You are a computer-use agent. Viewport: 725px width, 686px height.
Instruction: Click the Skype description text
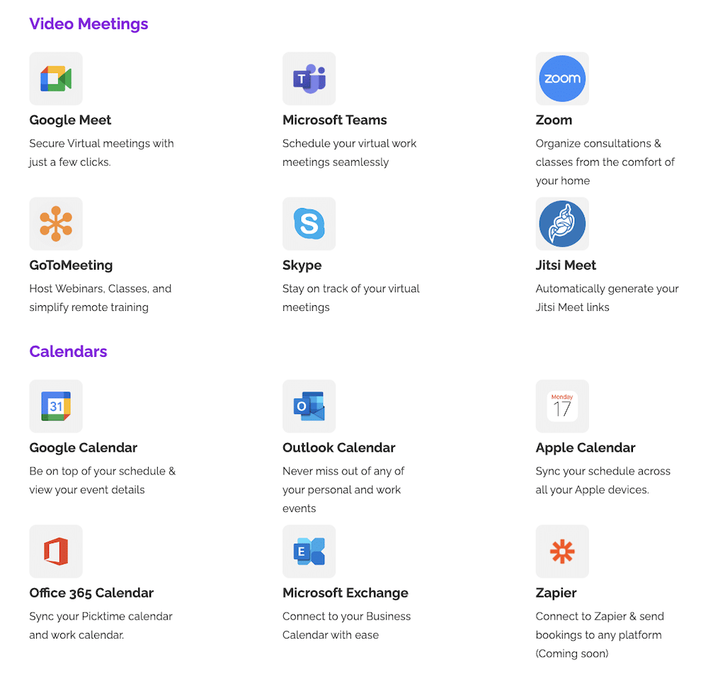click(350, 298)
